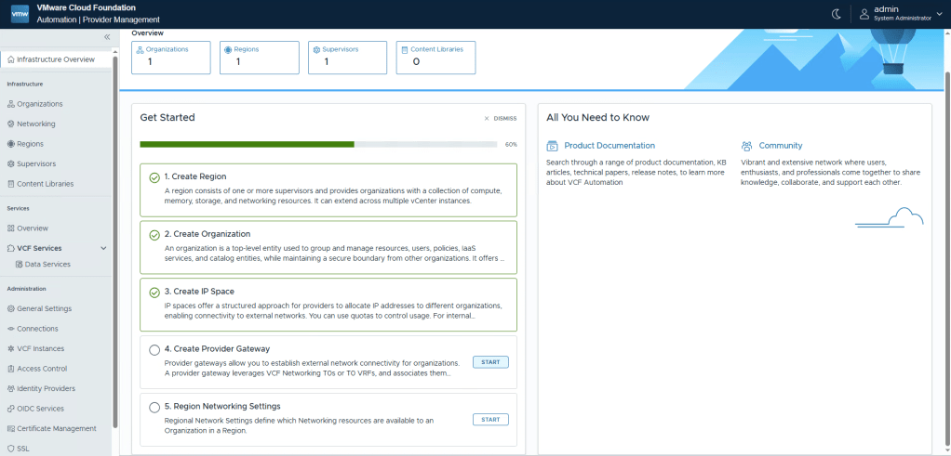Click the Organizations sidebar icon

point(11,104)
